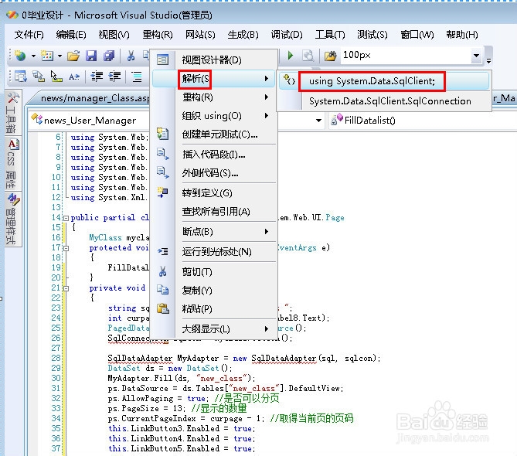
Task: Open the 编辑(E) menu
Action: coord(71,34)
